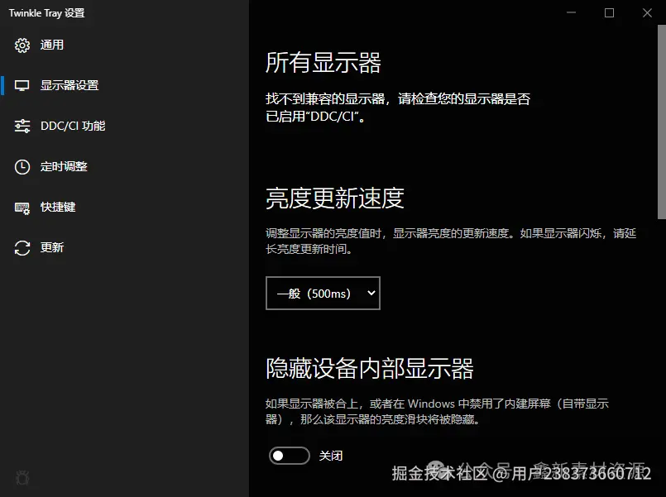
Task: Minimize the Twinkle Tray settings window
Action: (572, 12)
